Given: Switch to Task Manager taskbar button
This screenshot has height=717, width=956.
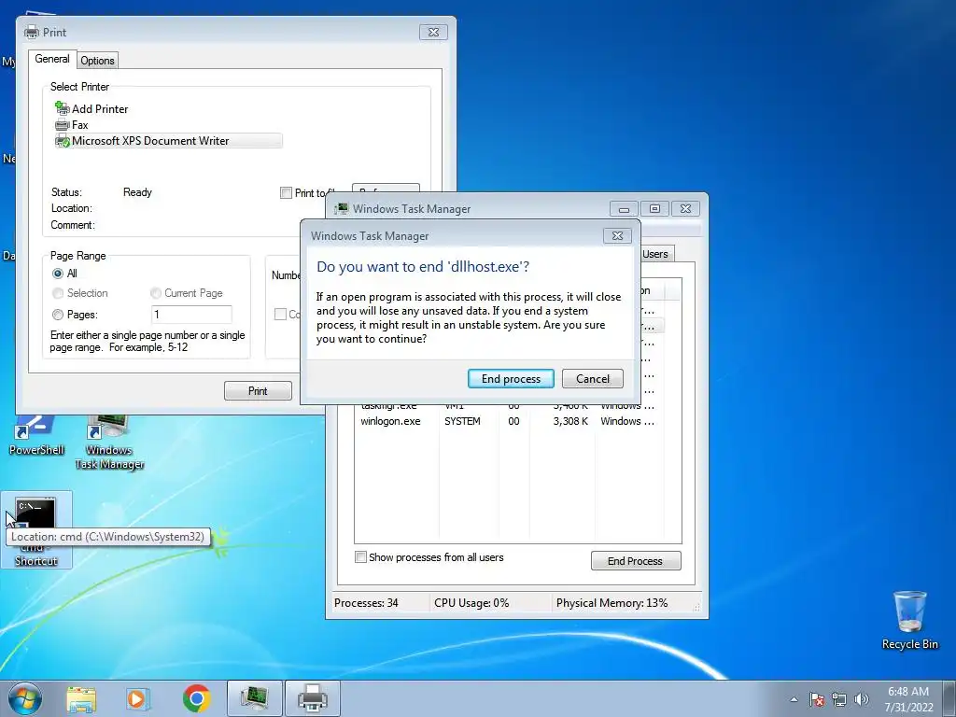Looking at the screenshot, I should [255, 698].
